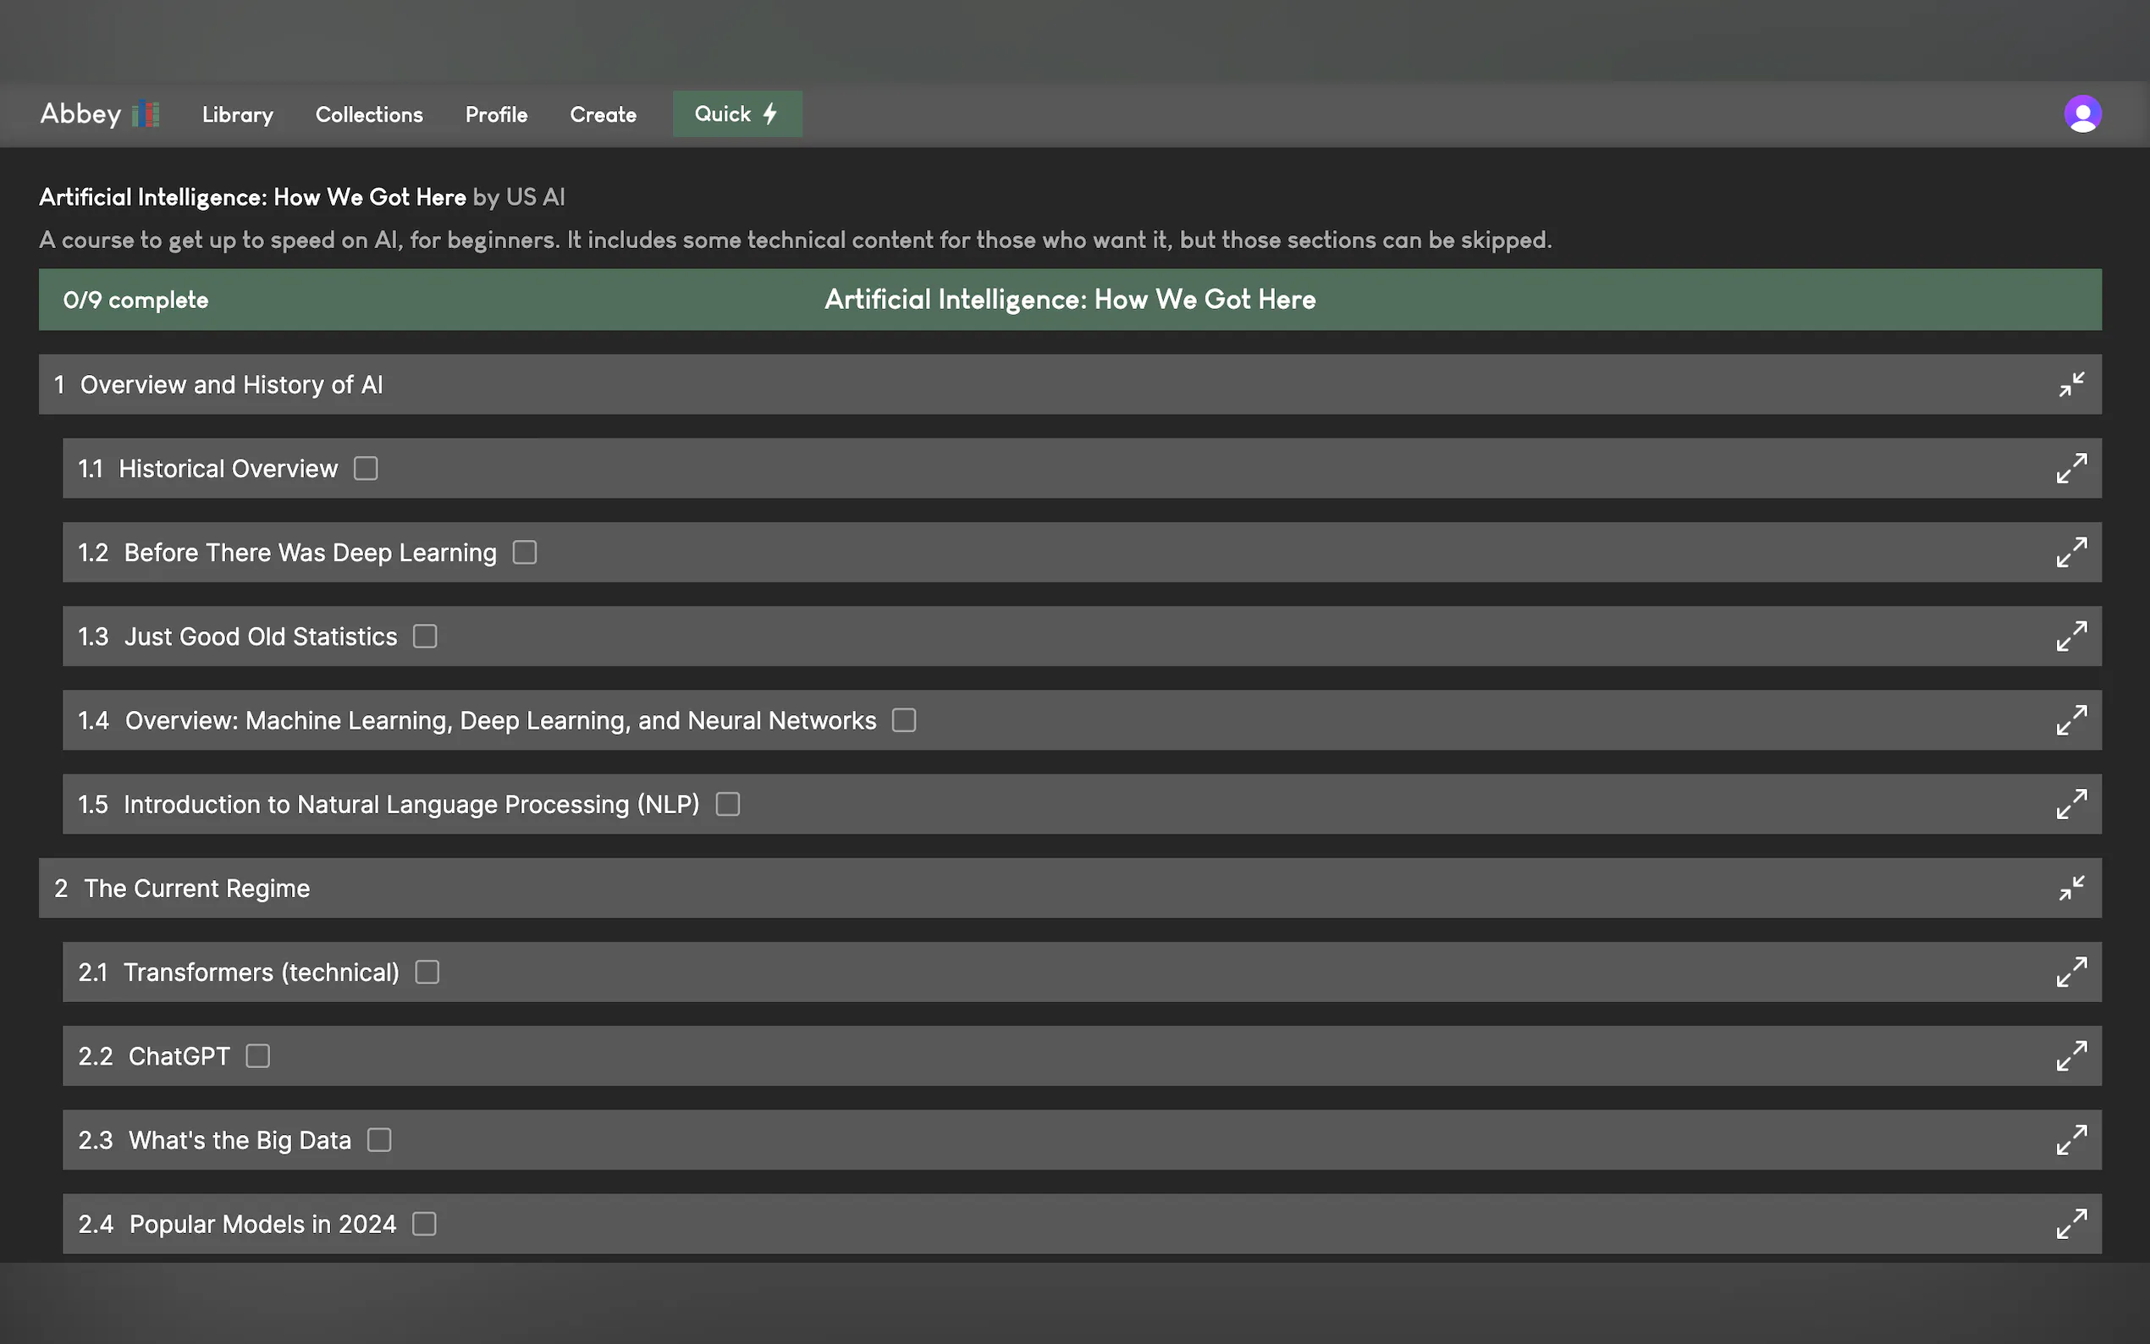2150x1344 pixels.
Task: Open the user avatar profile icon
Action: pyautogui.click(x=2081, y=113)
